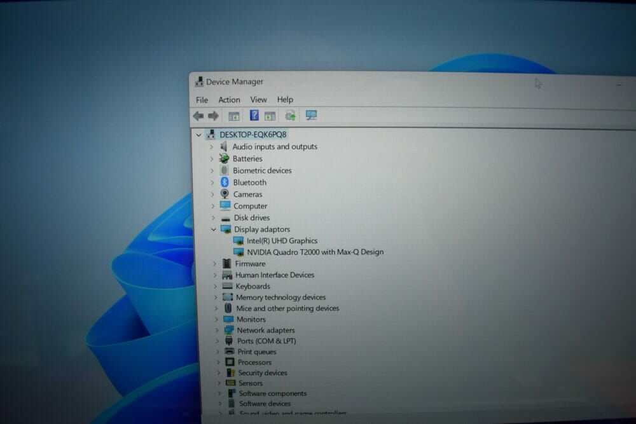Expand the Batteries category chevron
636x424 pixels.
coord(211,159)
